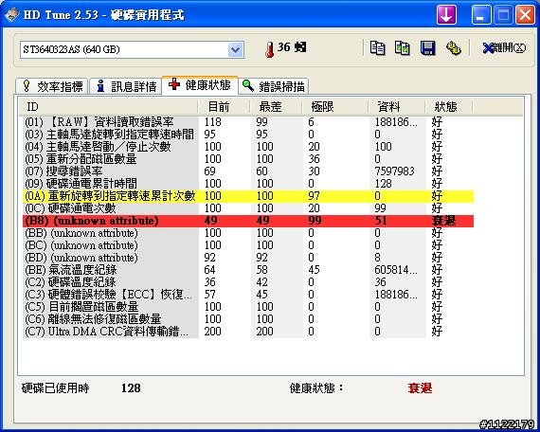Image resolution: width=540 pixels, height=432 pixels.
Task: Select the (C2) 硬碟溫度紀錄 row
Action: pyautogui.click(x=248, y=282)
